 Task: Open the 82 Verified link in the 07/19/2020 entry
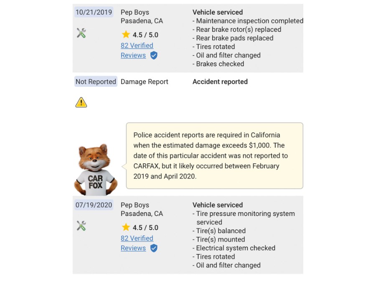coord(137,239)
